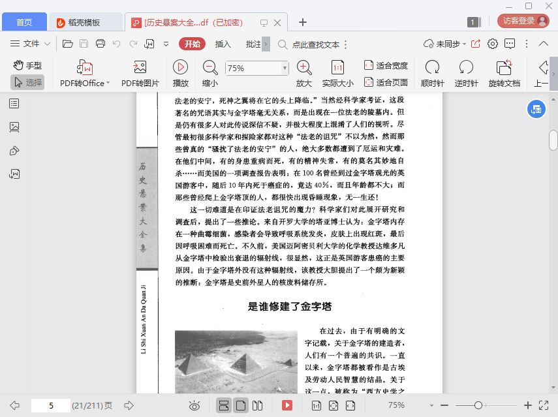Activate the Select tool (选择)
558x417 pixels.
27,82
